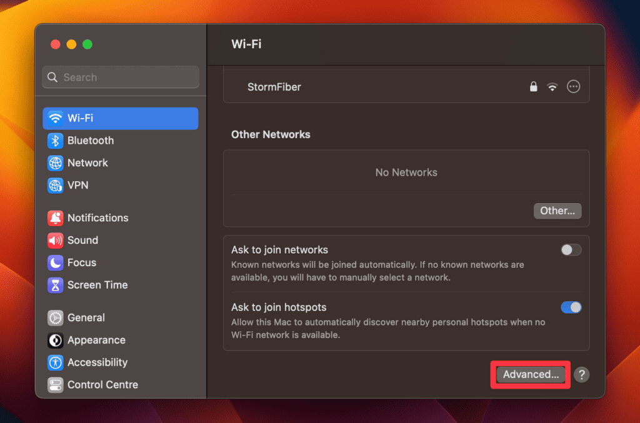
Task: Click the Screen Time hourglass icon
Action: pyautogui.click(x=56, y=285)
